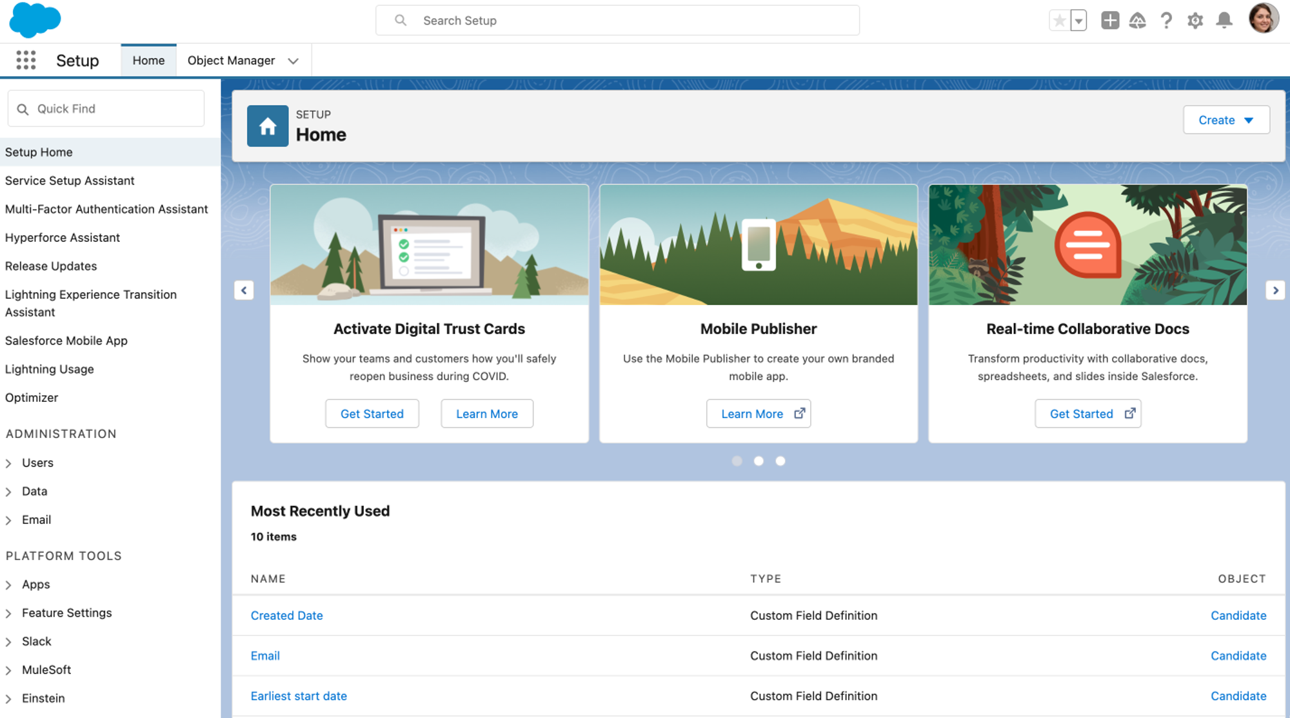Viewport: 1290px width, 718px height.
Task: Click the Favorites star icon
Action: pyautogui.click(x=1059, y=21)
